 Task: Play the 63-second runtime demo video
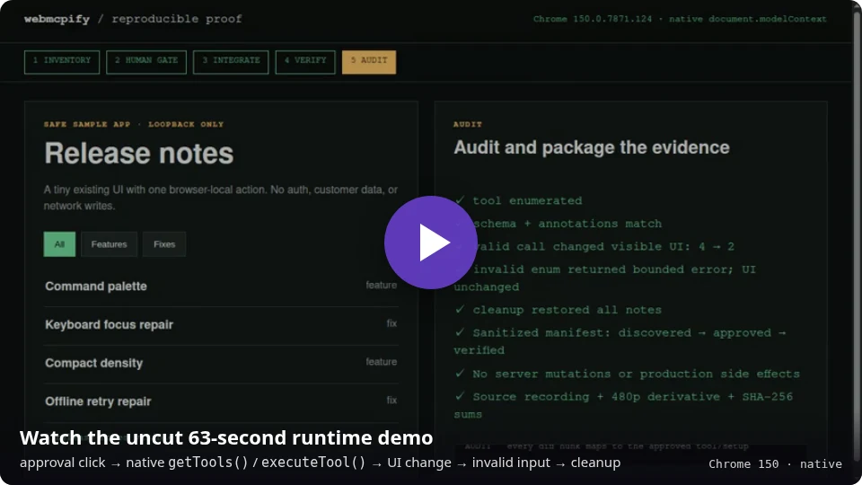(430, 242)
